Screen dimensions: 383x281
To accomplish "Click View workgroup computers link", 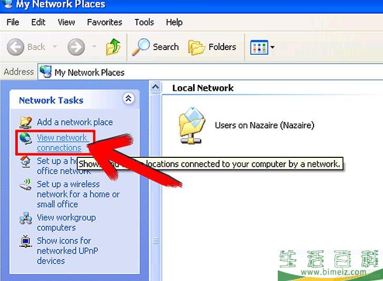I will coord(66,223).
